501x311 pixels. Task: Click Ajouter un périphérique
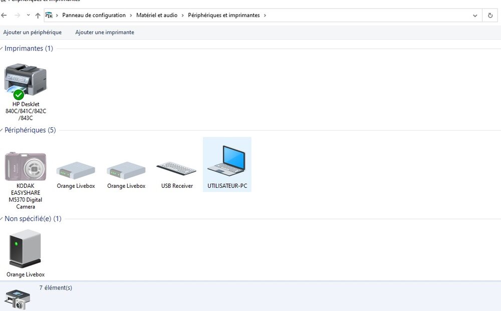33,32
